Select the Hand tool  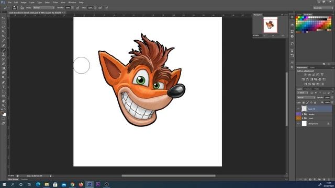[3, 101]
